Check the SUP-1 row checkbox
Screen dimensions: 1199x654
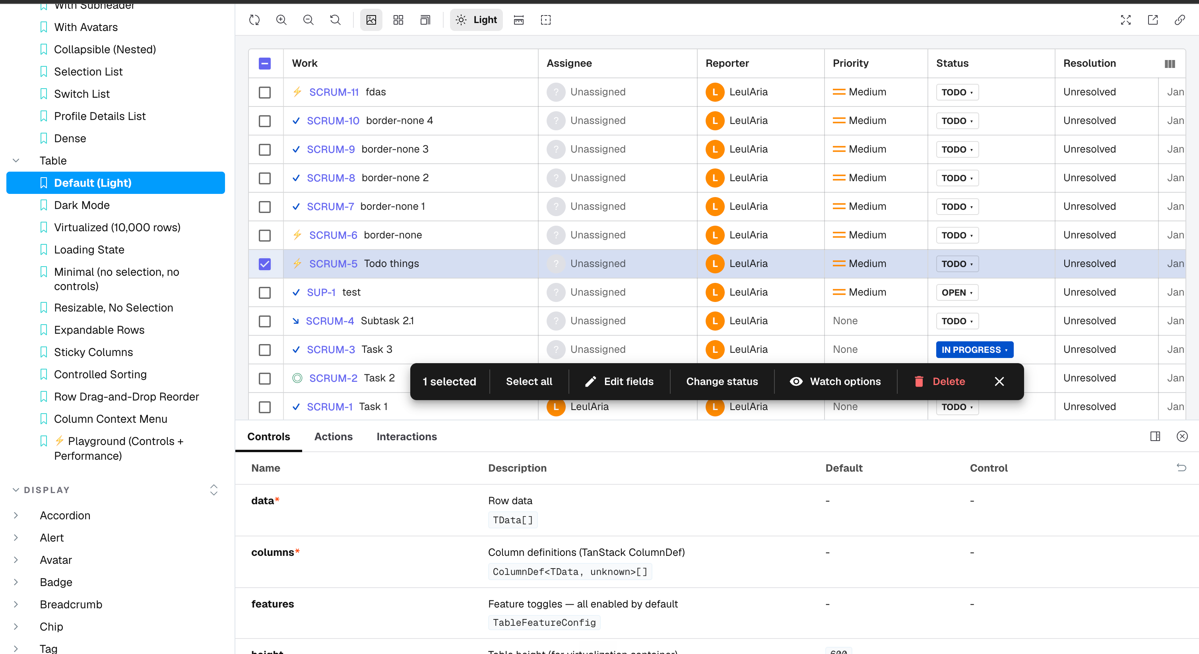coord(264,292)
